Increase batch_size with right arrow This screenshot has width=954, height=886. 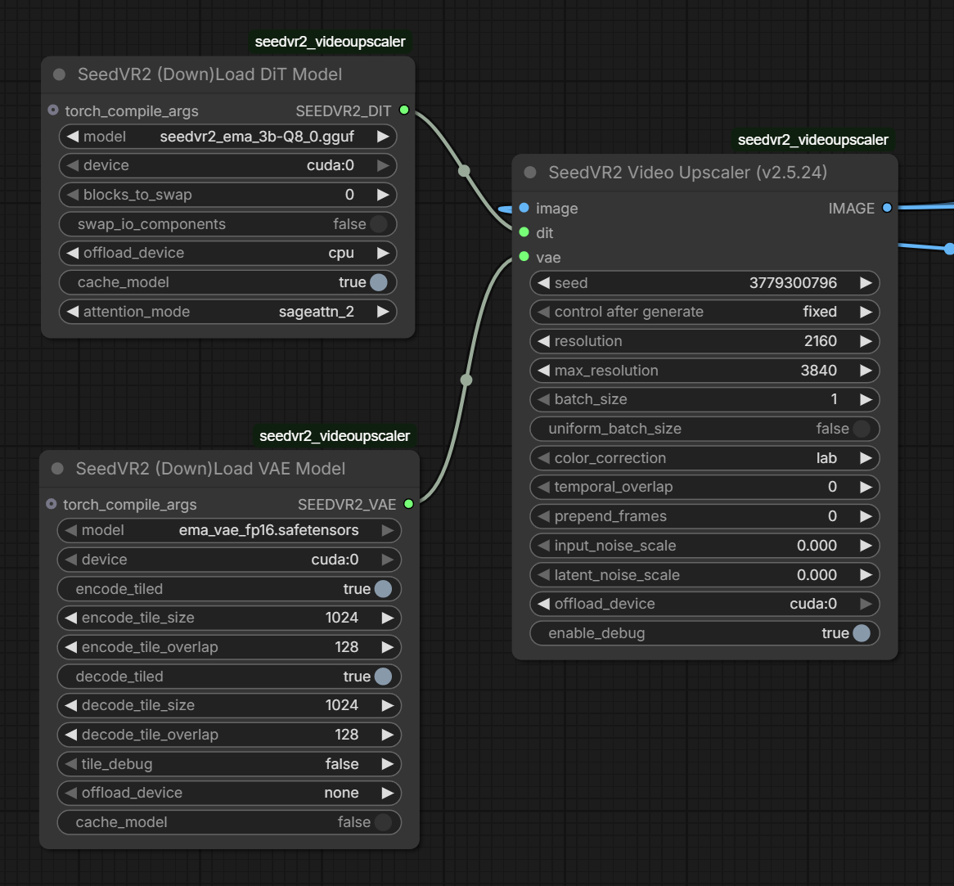865,400
